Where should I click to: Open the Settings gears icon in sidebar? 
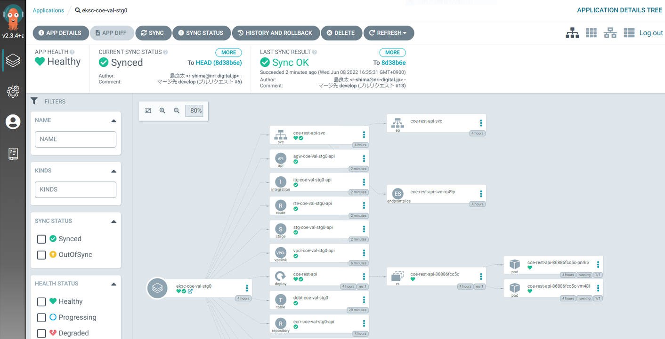coord(13,91)
